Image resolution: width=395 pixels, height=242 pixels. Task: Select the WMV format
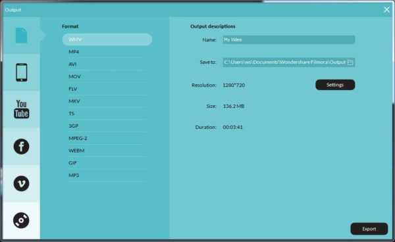click(x=107, y=39)
